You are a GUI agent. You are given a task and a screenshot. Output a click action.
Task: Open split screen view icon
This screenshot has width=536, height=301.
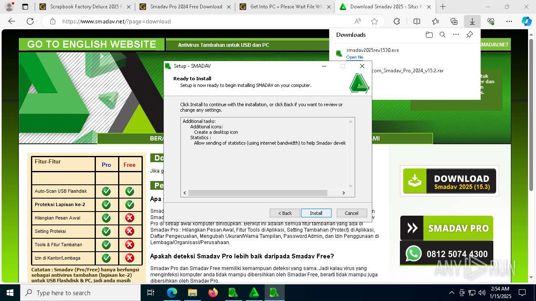pyautogui.click(x=417, y=21)
